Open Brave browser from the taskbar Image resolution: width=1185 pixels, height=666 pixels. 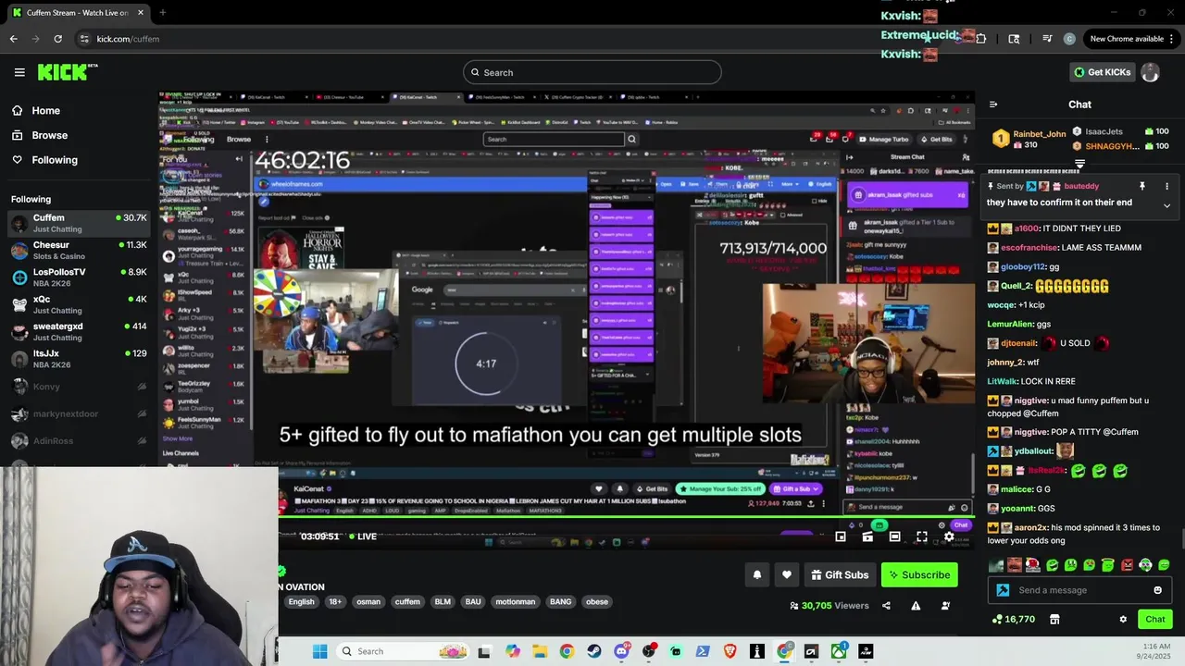(730, 651)
